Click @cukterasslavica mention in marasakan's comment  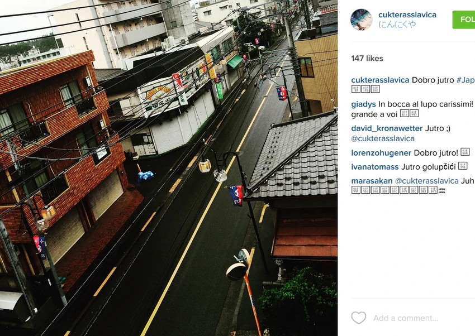tap(427, 181)
